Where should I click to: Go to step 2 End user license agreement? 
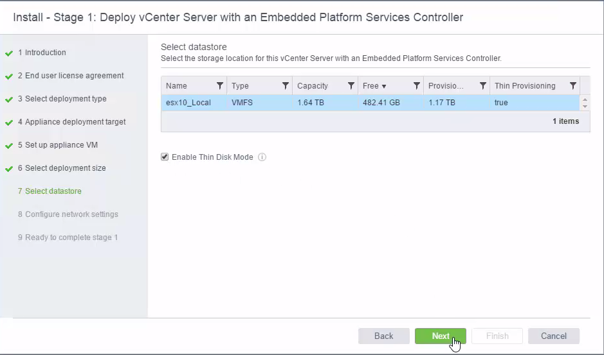pyautogui.click(x=71, y=75)
